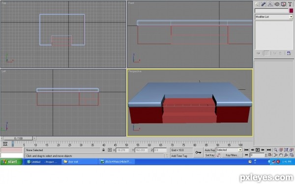Click the current frame spinner arrows
Viewport: 295px width, 184px height.
266,155
